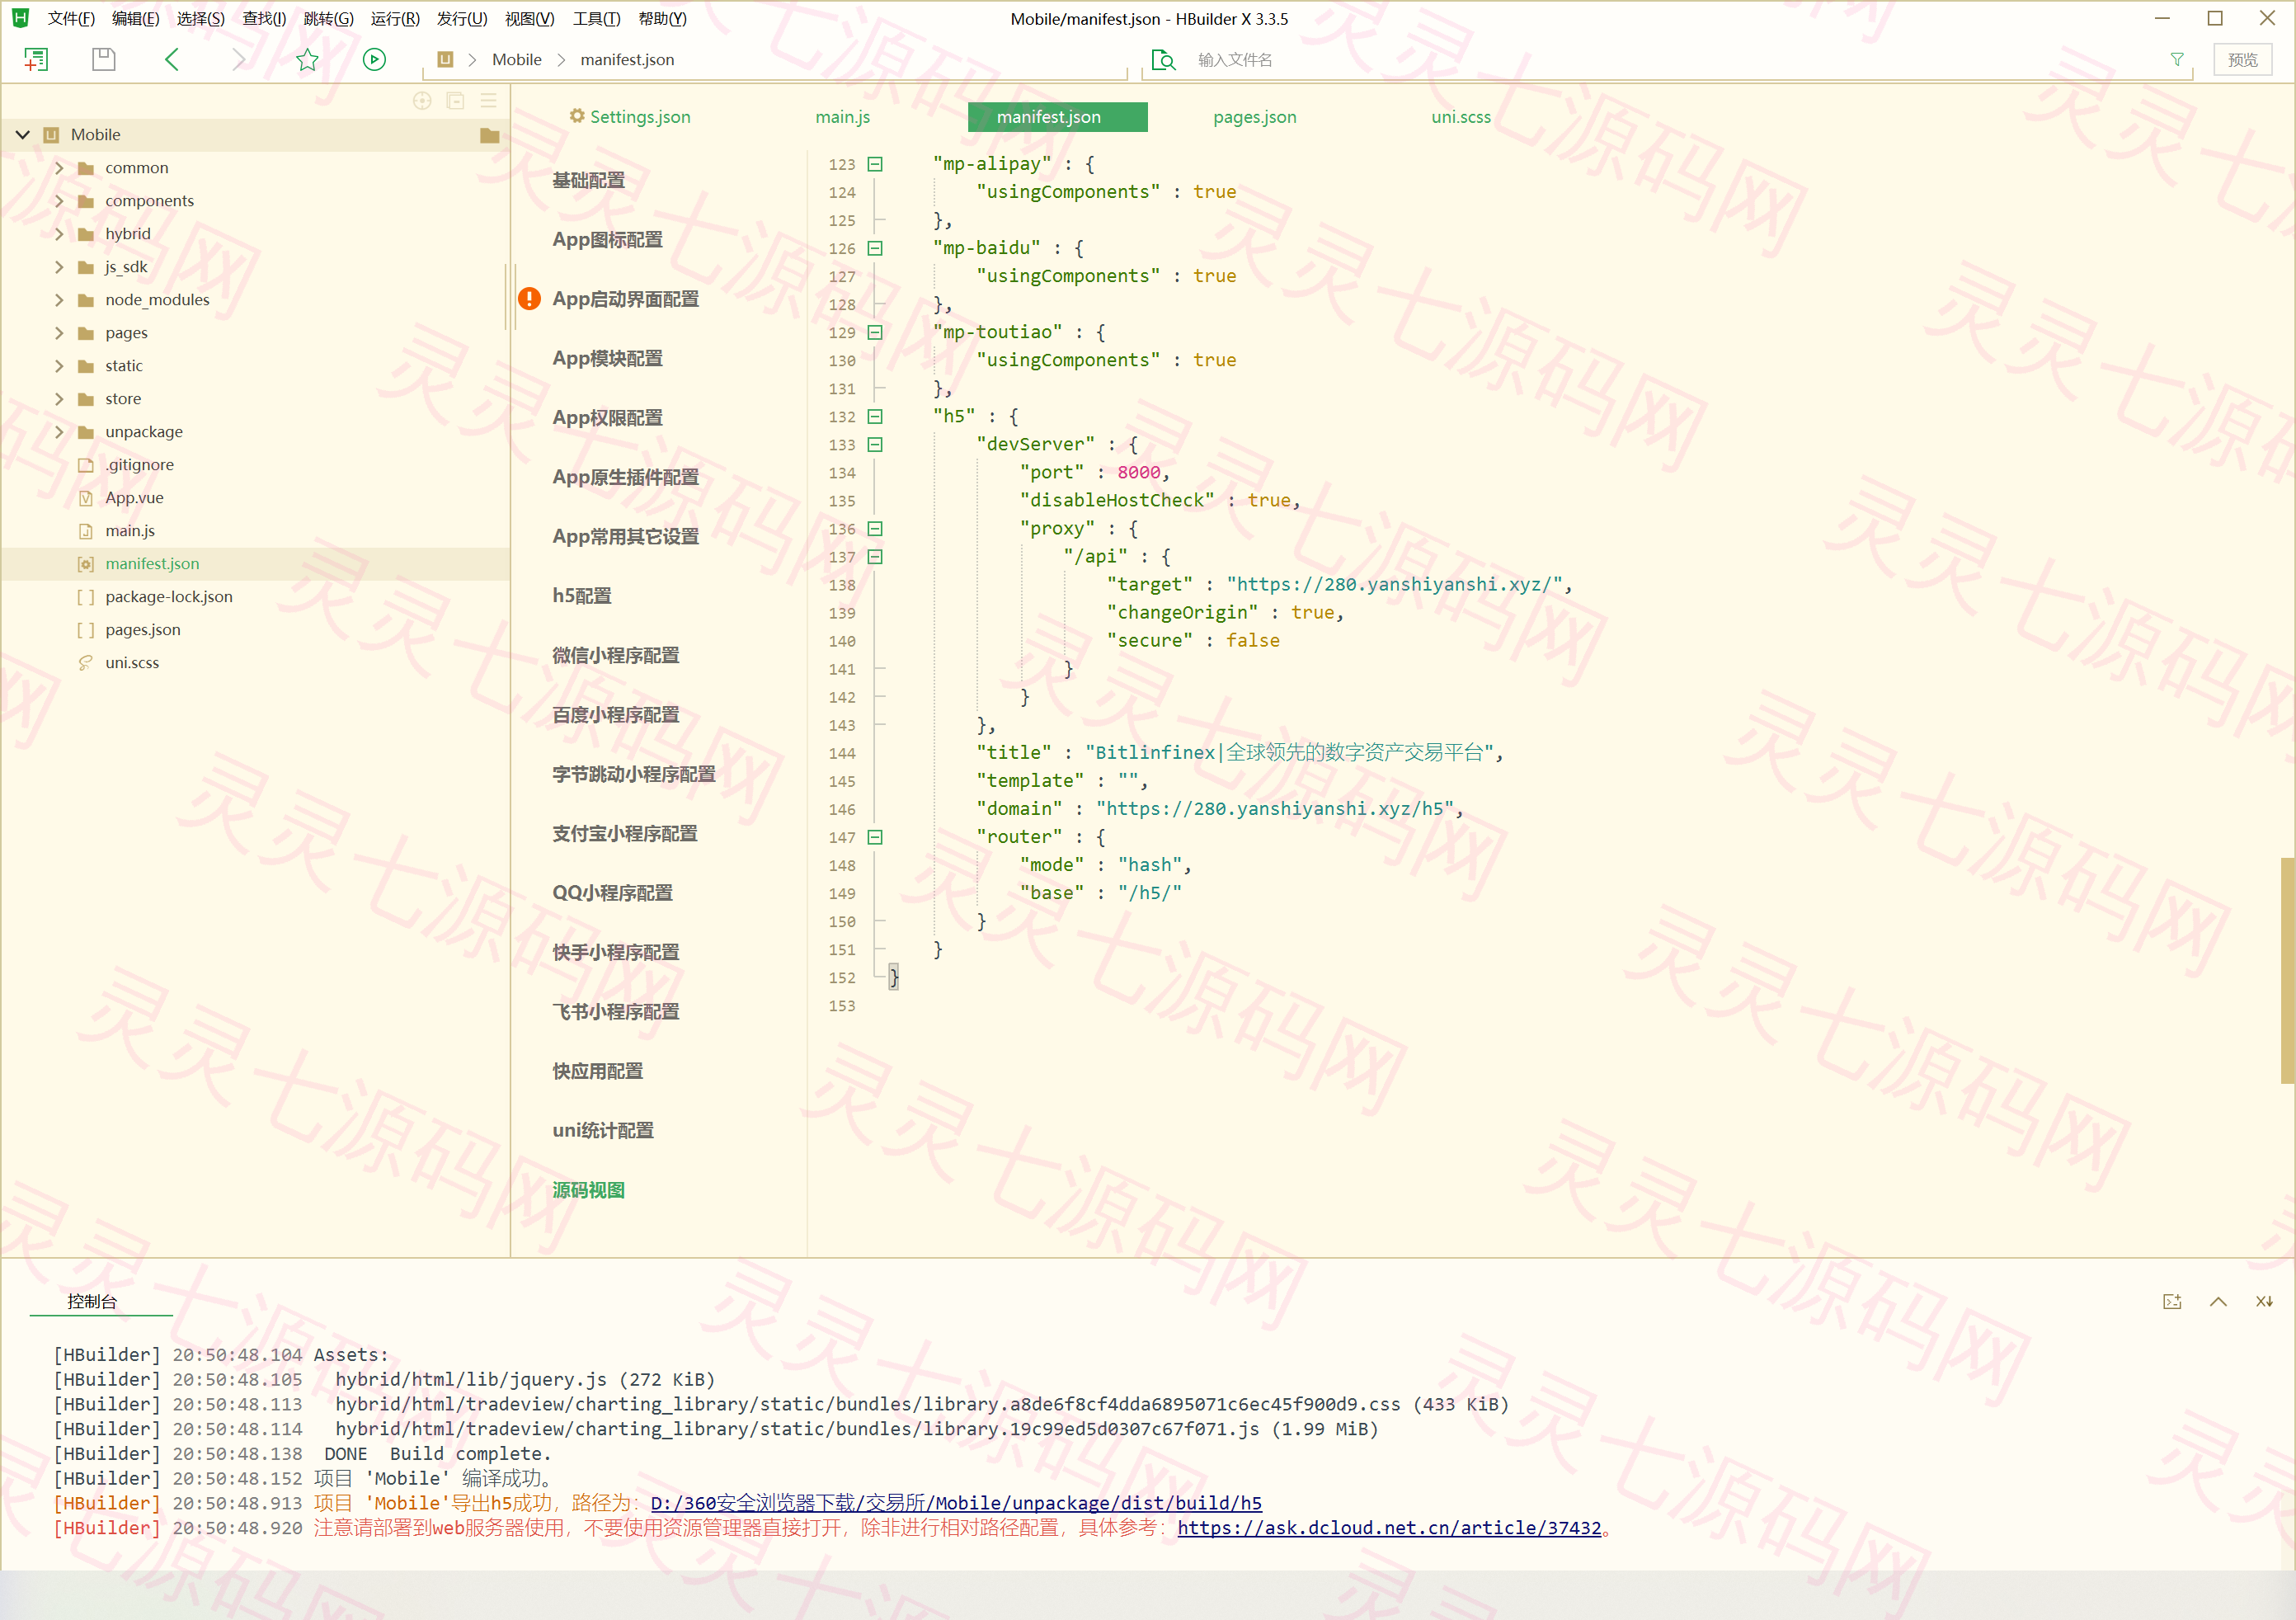The height and width of the screenshot is (1620, 2296).
Task: Open the 发行(U) menu
Action: (462, 19)
